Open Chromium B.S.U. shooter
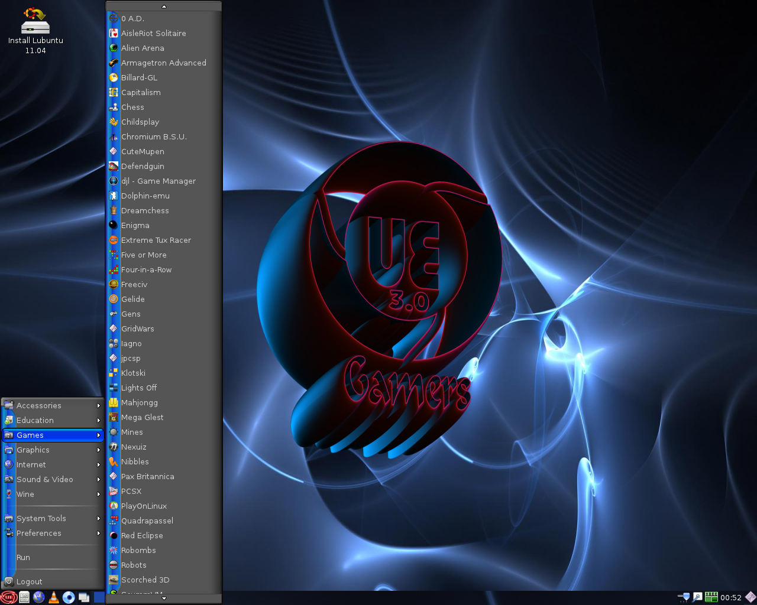 point(164,136)
